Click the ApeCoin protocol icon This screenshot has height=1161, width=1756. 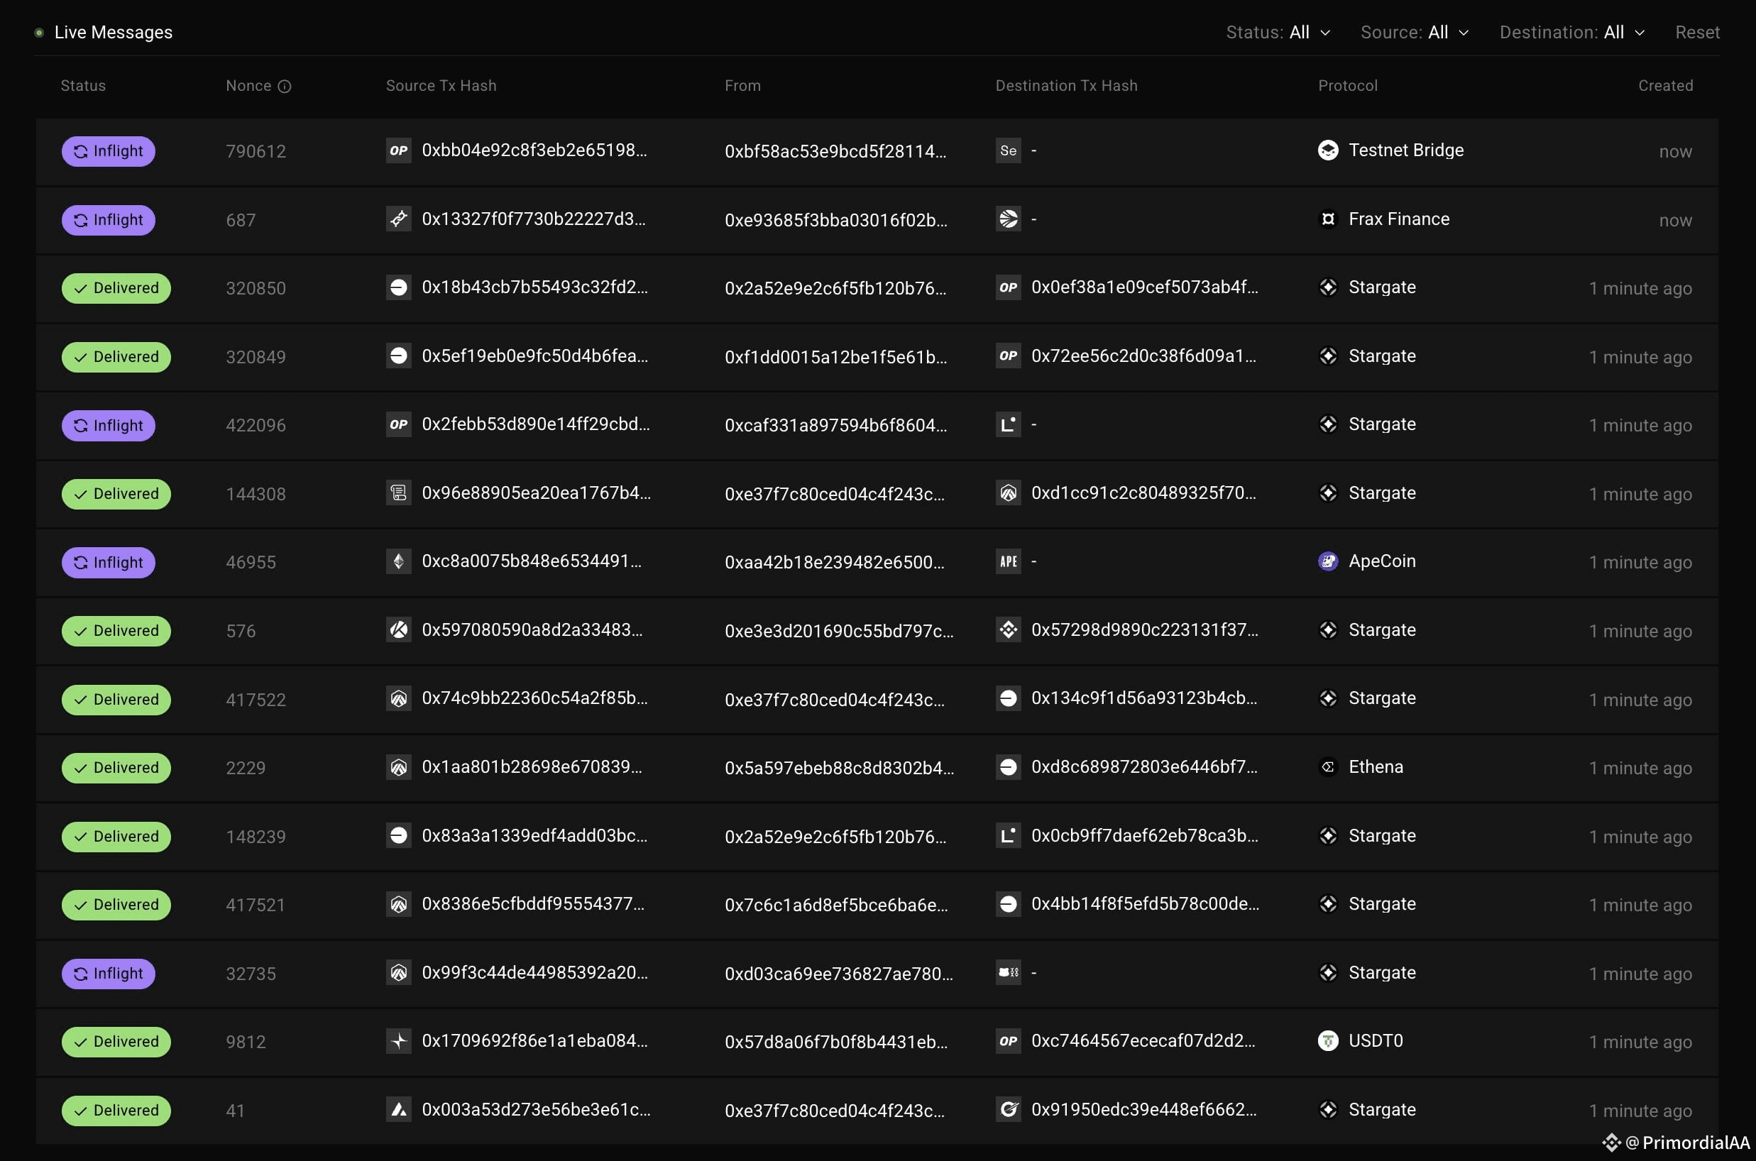pyautogui.click(x=1328, y=561)
